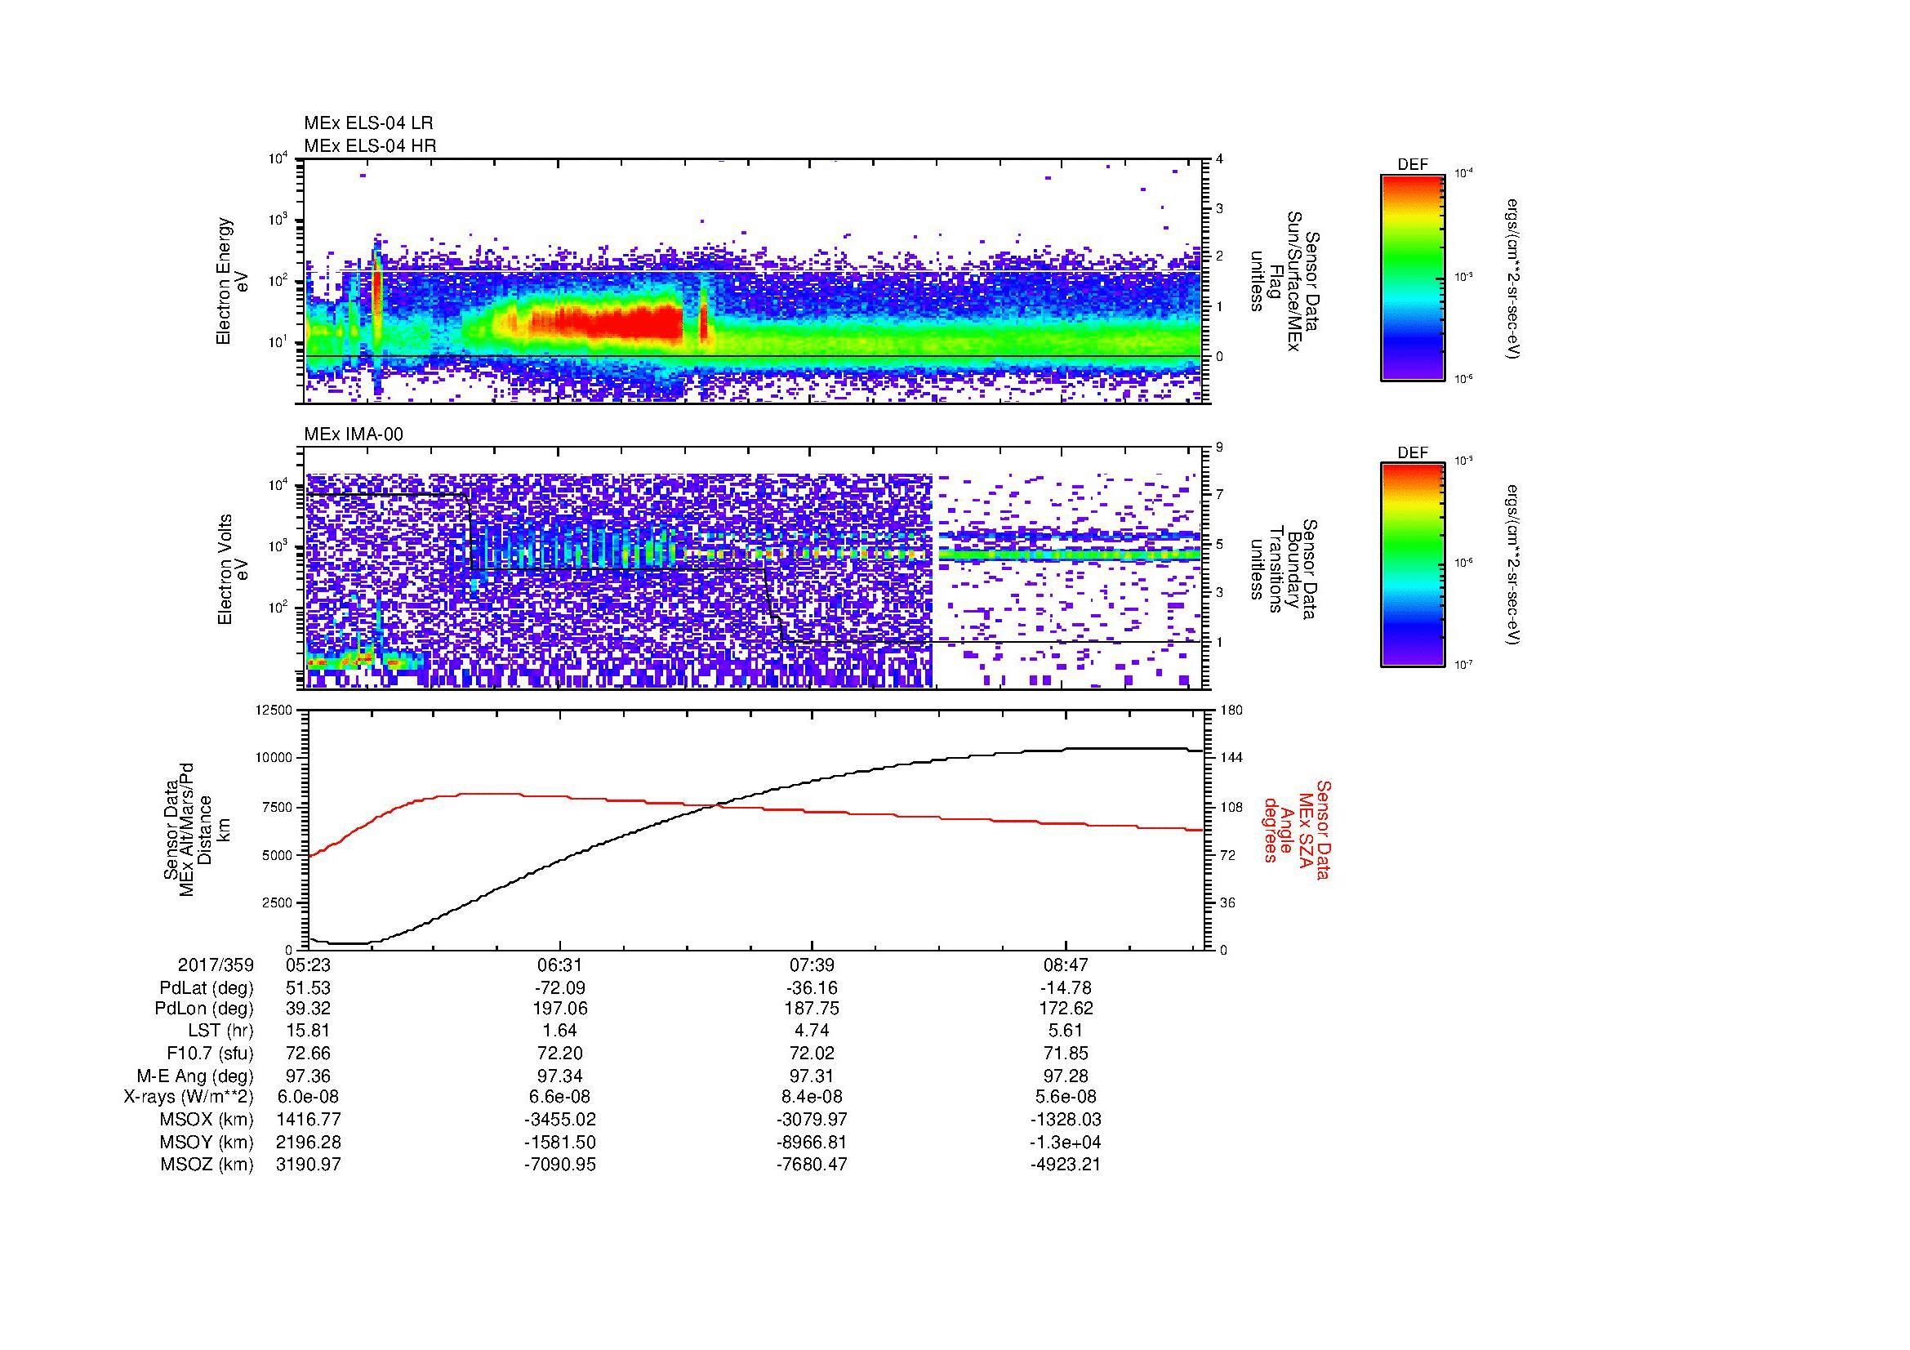Click the 'MSOX (km)' row label
Image resolution: width=1910 pixels, height=1350 pixels.
(207, 1120)
